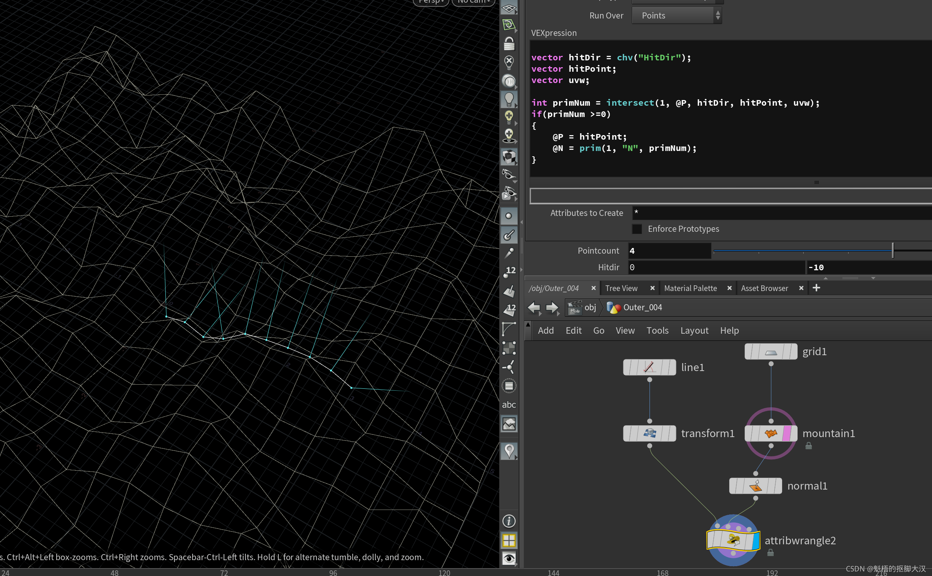Open the No cam camera menu
The width and height of the screenshot is (932, 576).
pos(473,2)
